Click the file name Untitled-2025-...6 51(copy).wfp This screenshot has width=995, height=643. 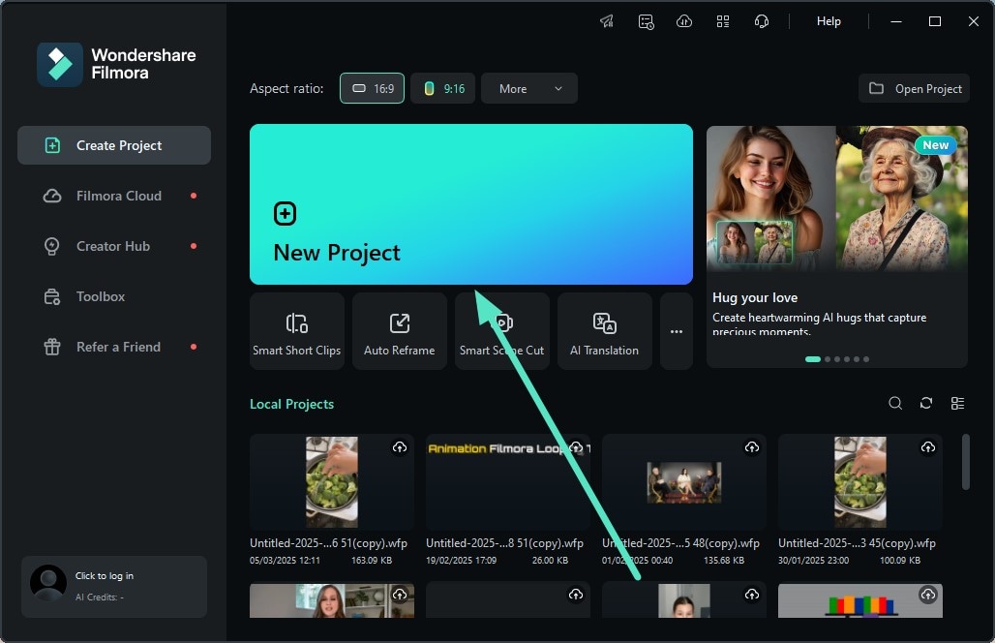pos(328,543)
